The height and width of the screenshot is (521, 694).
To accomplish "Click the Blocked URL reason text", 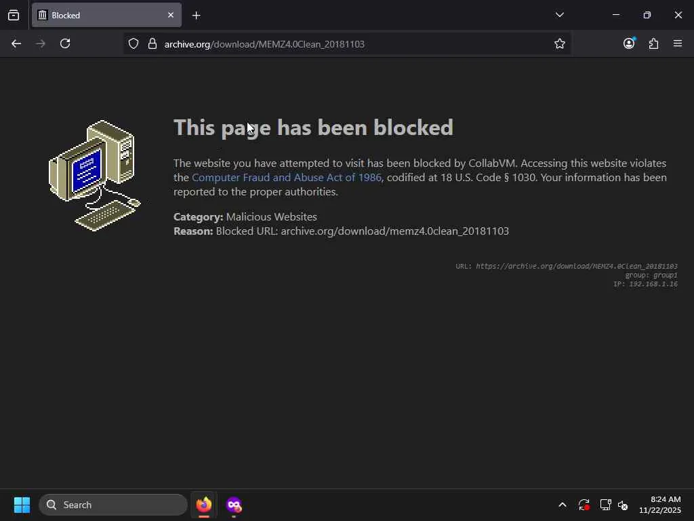I will click(362, 231).
